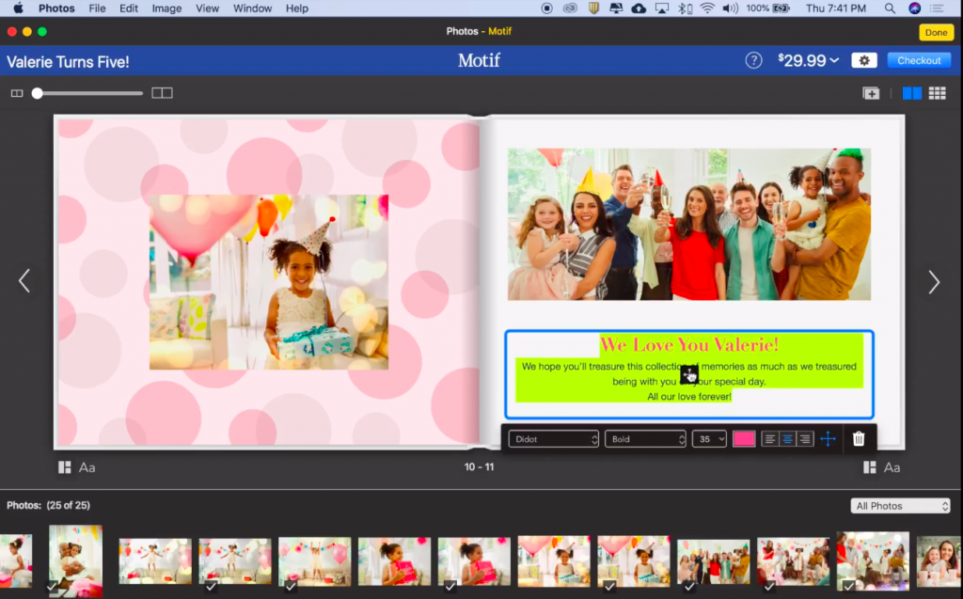Open the font size 35 dropdown
Screen dimensions: 963x599
709,438
